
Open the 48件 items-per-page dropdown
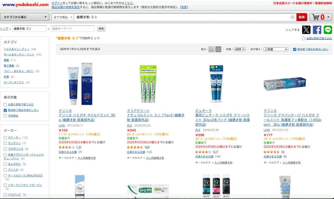coord(239,49)
